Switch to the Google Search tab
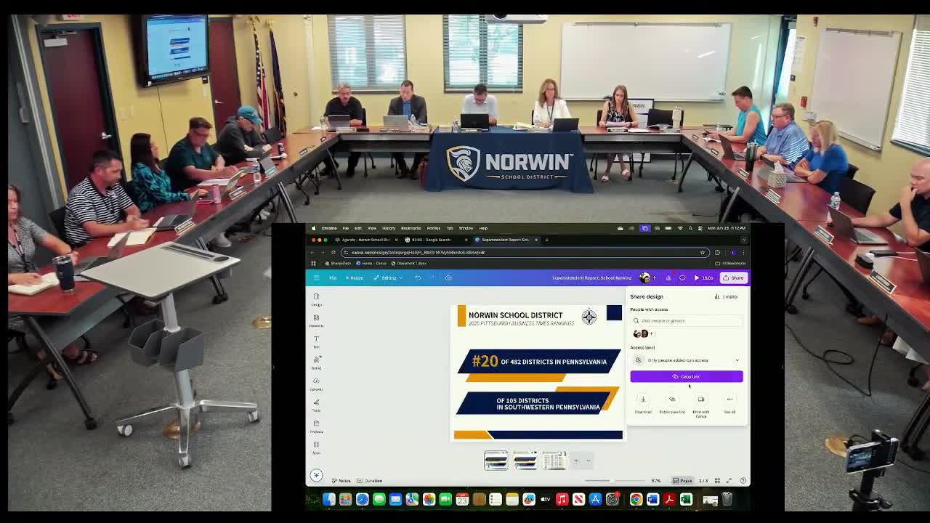 (434, 240)
